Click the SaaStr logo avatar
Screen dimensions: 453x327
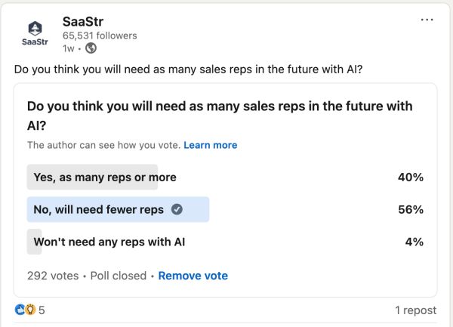point(34,32)
